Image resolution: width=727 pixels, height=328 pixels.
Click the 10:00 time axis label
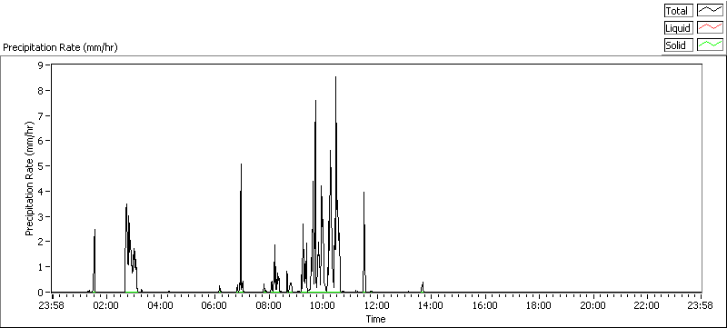(323, 306)
